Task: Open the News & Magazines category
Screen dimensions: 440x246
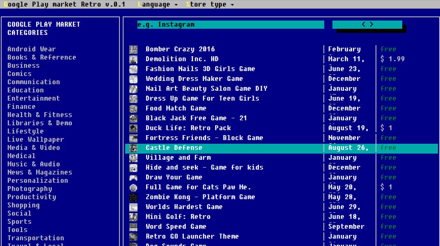Action: (40, 172)
